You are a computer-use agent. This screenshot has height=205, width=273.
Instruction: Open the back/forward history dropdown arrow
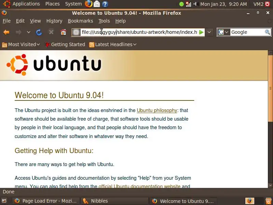pos(29,32)
